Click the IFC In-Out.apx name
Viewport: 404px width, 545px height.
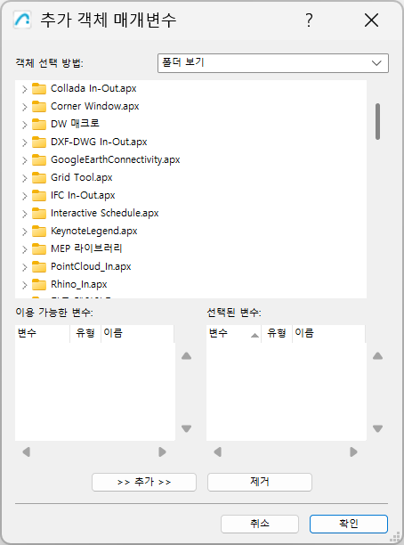[x=83, y=195]
